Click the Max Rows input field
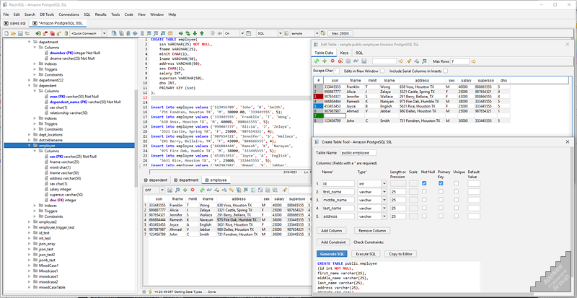The height and width of the screenshot is (298, 577). [460, 61]
